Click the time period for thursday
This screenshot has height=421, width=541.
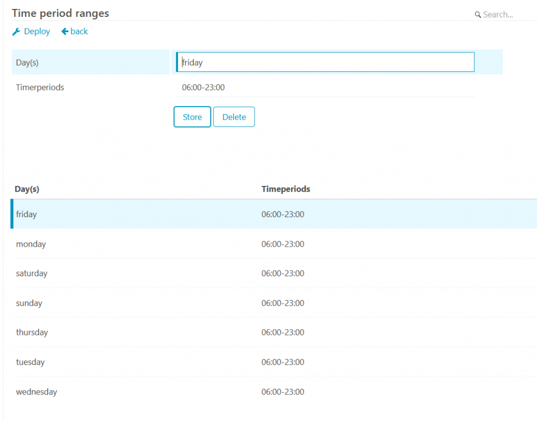point(283,332)
